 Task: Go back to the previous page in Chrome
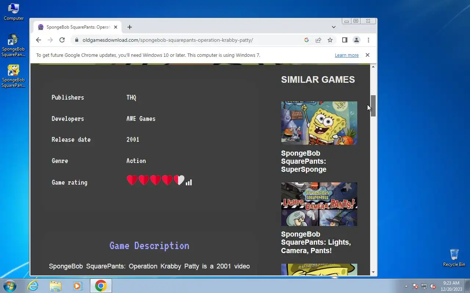pyautogui.click(x=39, y=40)
